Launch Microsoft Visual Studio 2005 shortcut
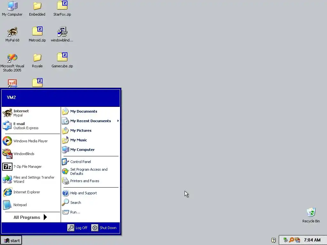This screenshot has height=245, width=327. click(x=12, y=63)
